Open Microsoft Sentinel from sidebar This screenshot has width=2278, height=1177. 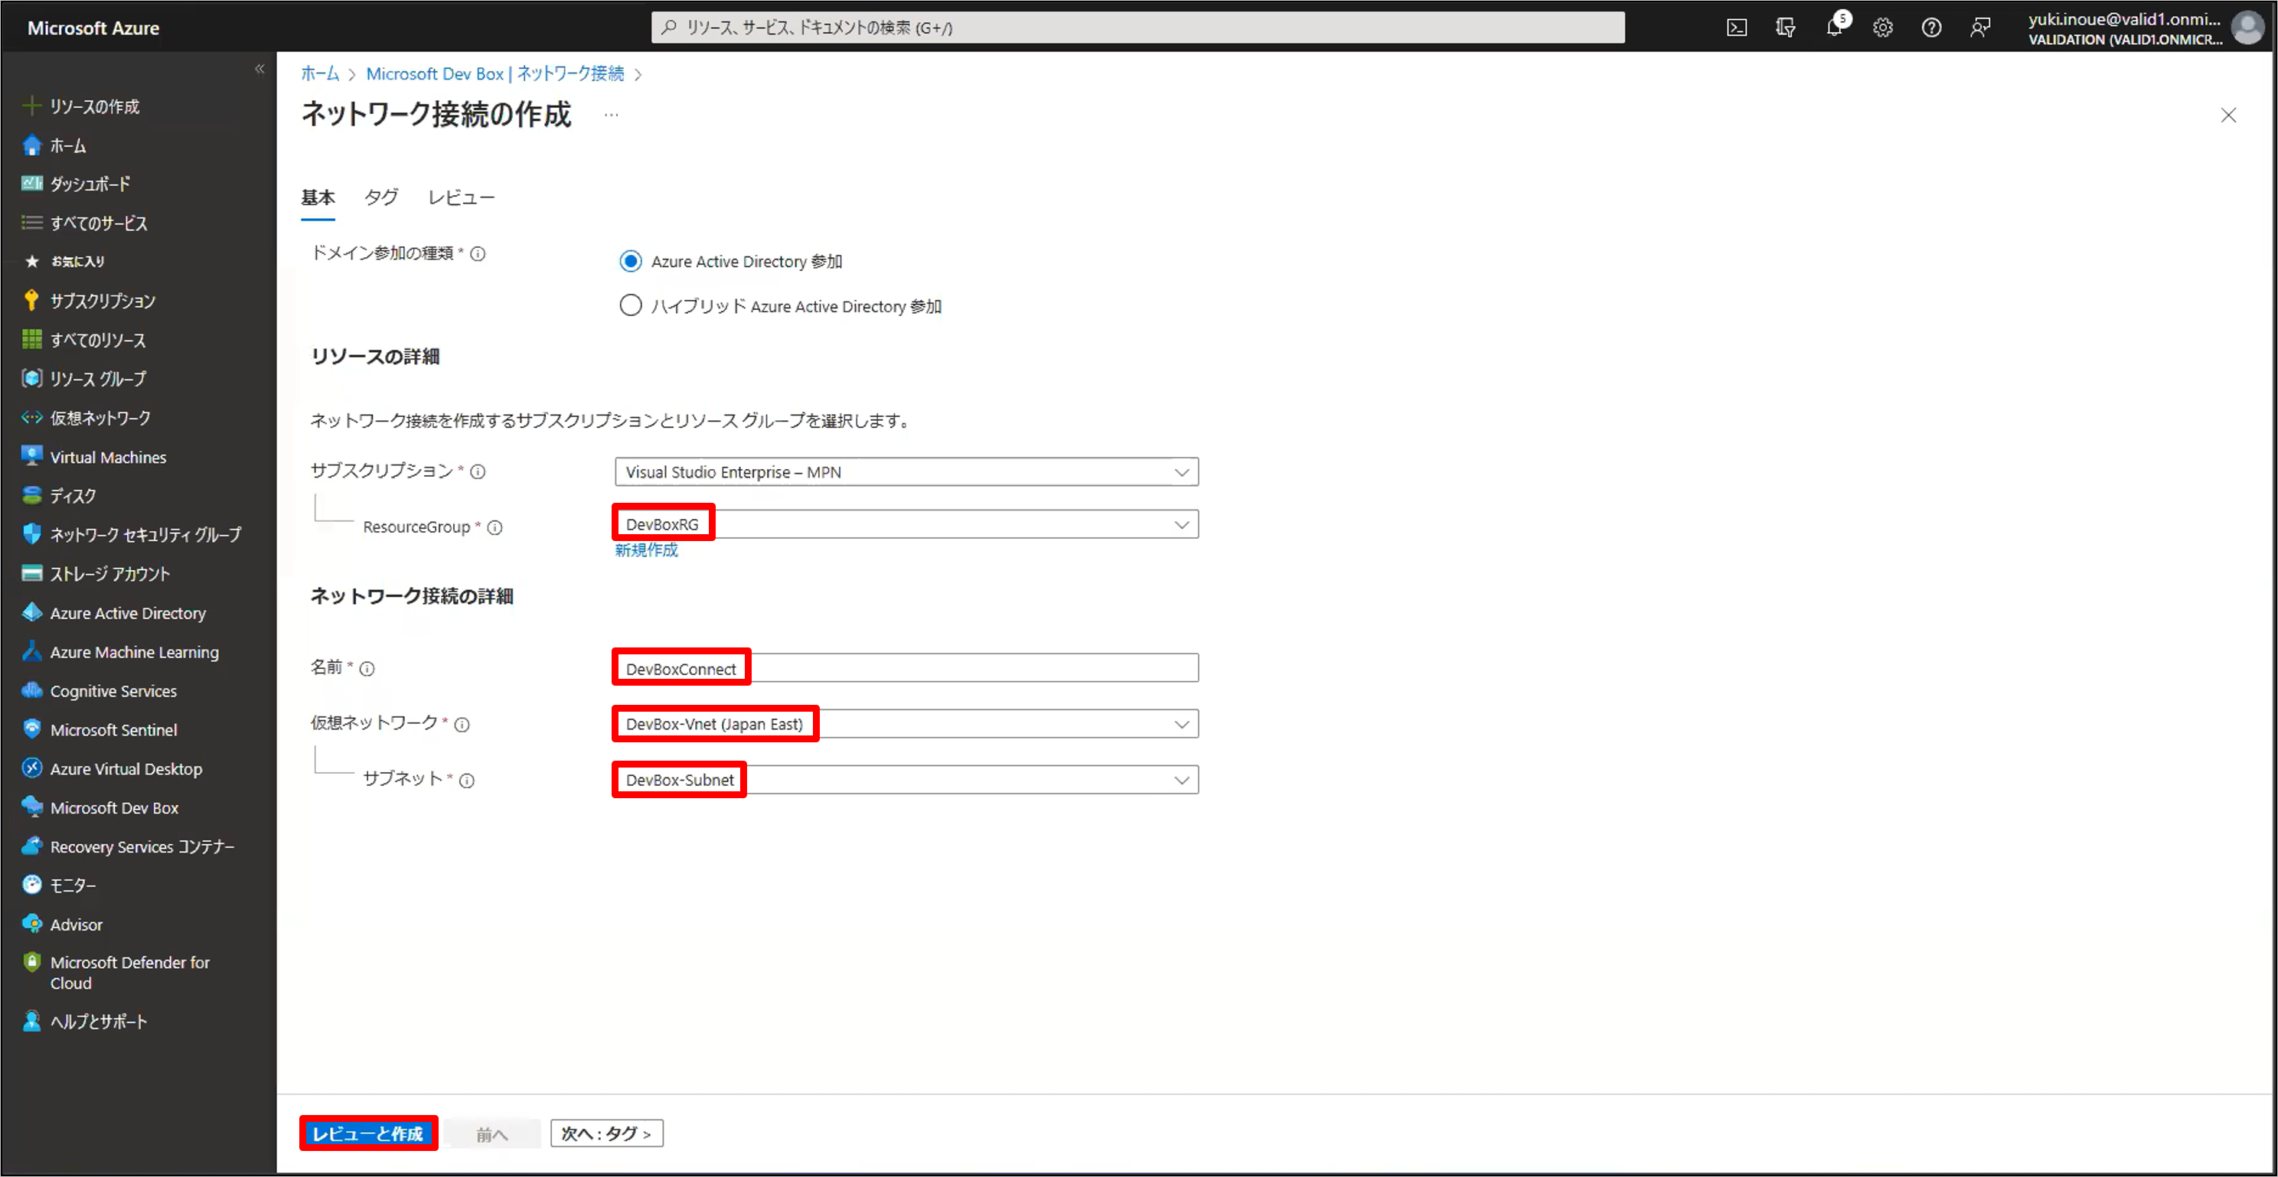[x=113, y=729]
